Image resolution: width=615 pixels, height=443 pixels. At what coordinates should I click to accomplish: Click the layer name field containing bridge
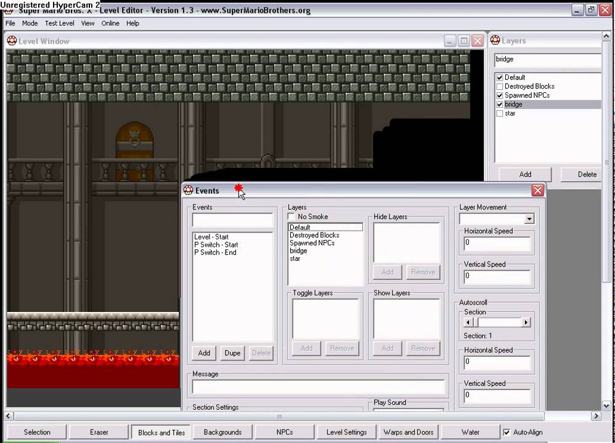(548, 60)
